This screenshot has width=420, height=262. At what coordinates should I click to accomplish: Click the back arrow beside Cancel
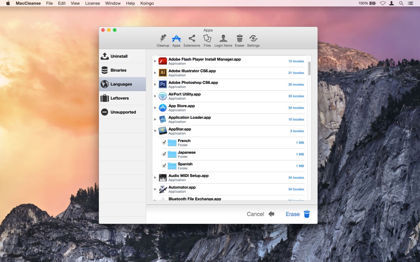pyautogui.click(x=271, y=214)
